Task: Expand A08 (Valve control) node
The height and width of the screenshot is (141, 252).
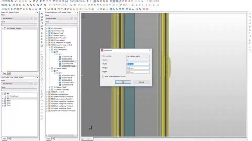Action: pyautogui.click(x=47, y=92)
